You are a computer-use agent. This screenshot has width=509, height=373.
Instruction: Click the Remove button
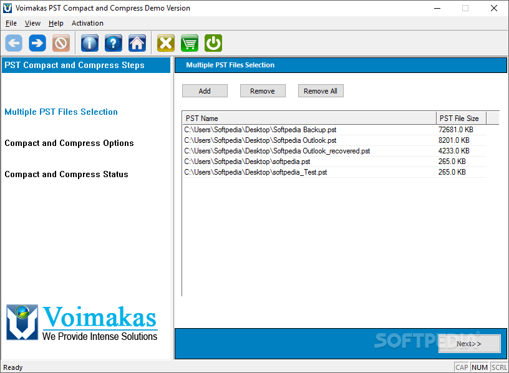263,91
